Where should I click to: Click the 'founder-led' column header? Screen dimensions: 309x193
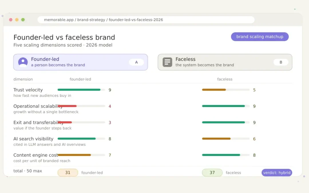tap(80, 79)
